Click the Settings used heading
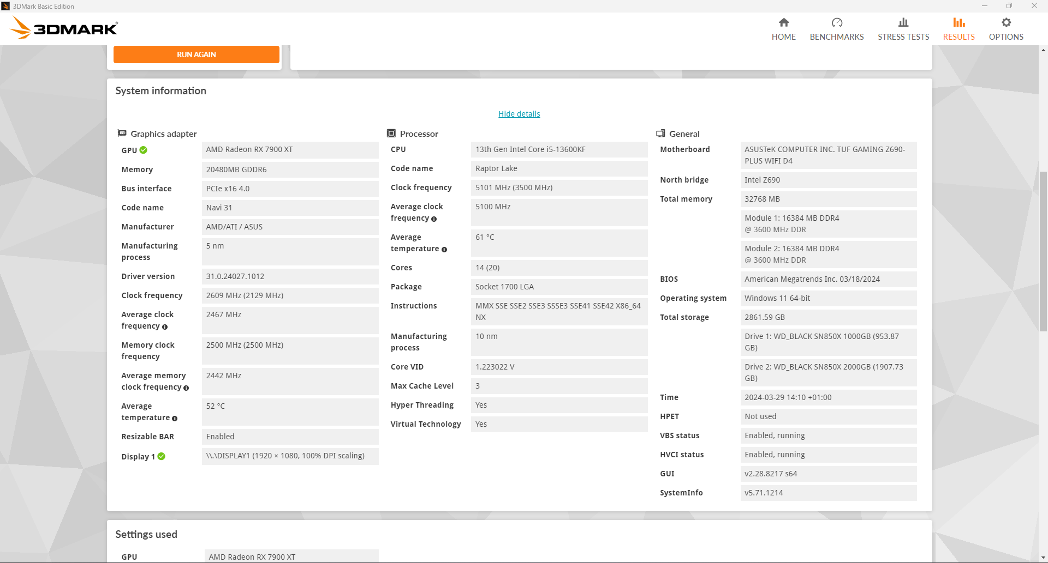 [x=146, y=535]
